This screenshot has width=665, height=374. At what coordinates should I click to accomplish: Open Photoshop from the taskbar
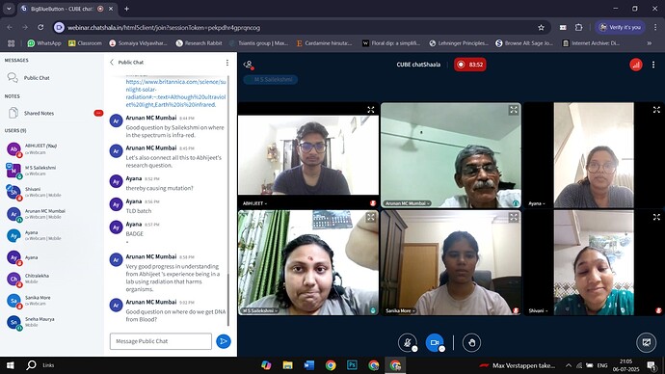point(352,365)
